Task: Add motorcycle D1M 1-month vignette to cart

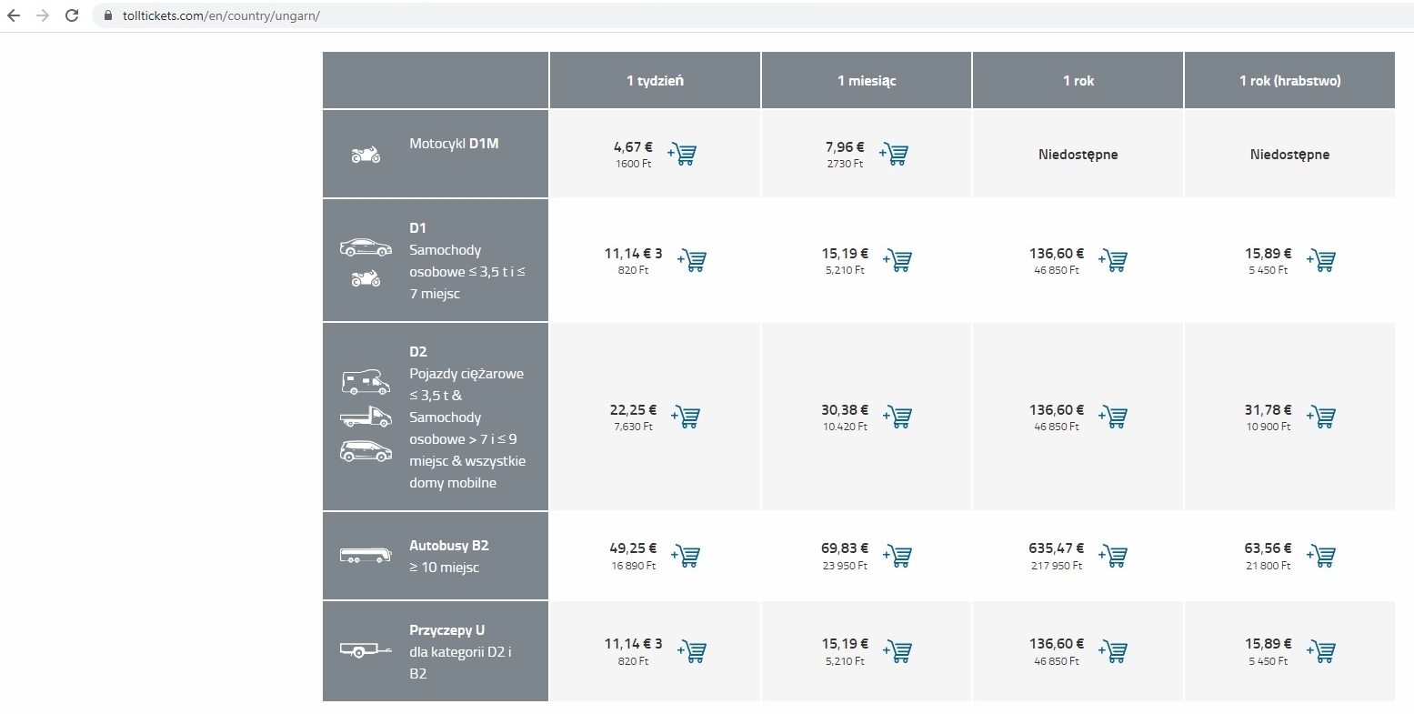Action: (x=895, y=155)
